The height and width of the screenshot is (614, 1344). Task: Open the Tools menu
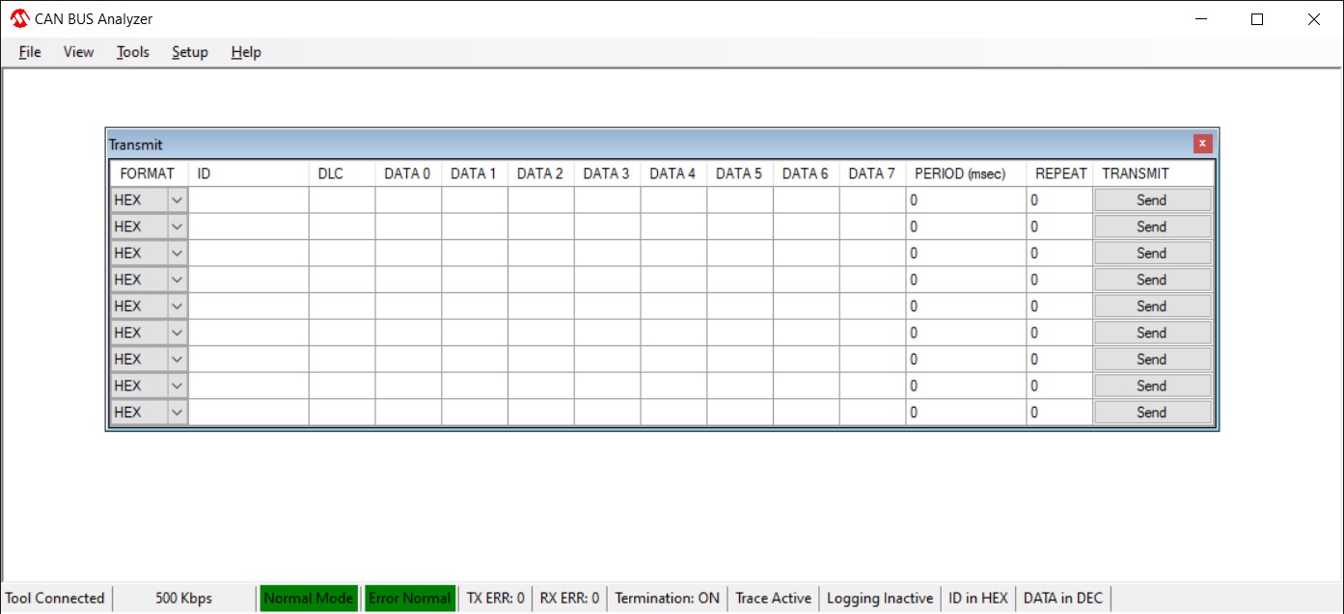point(133,52)
